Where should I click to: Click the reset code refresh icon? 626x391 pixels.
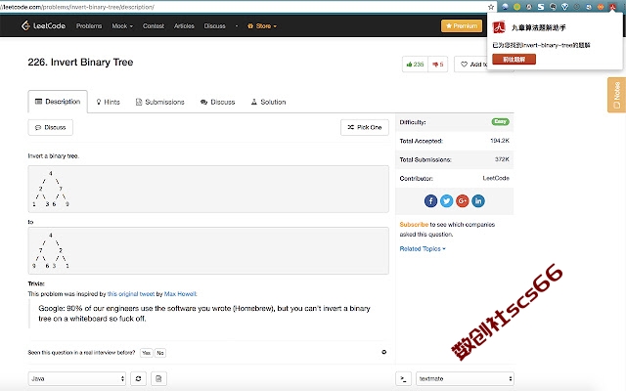tap(138, 378)
